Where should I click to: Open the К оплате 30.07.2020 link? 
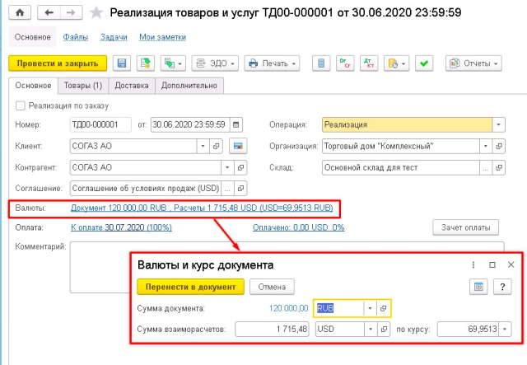[119, 227]
